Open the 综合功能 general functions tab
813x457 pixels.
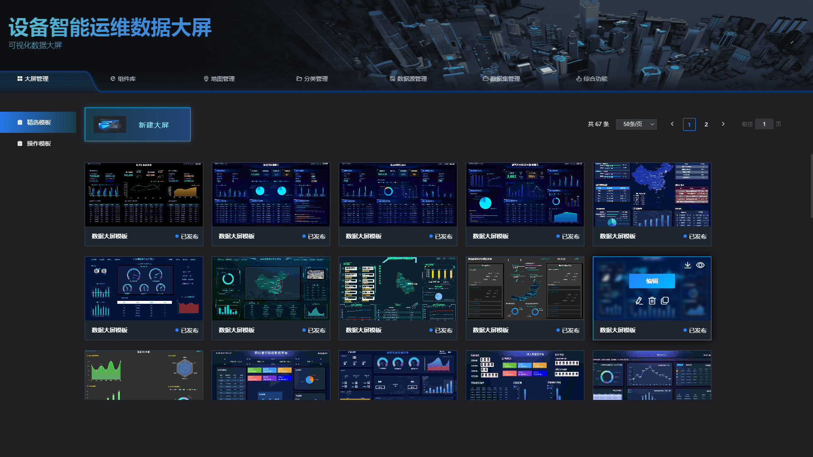coord(592,79)
